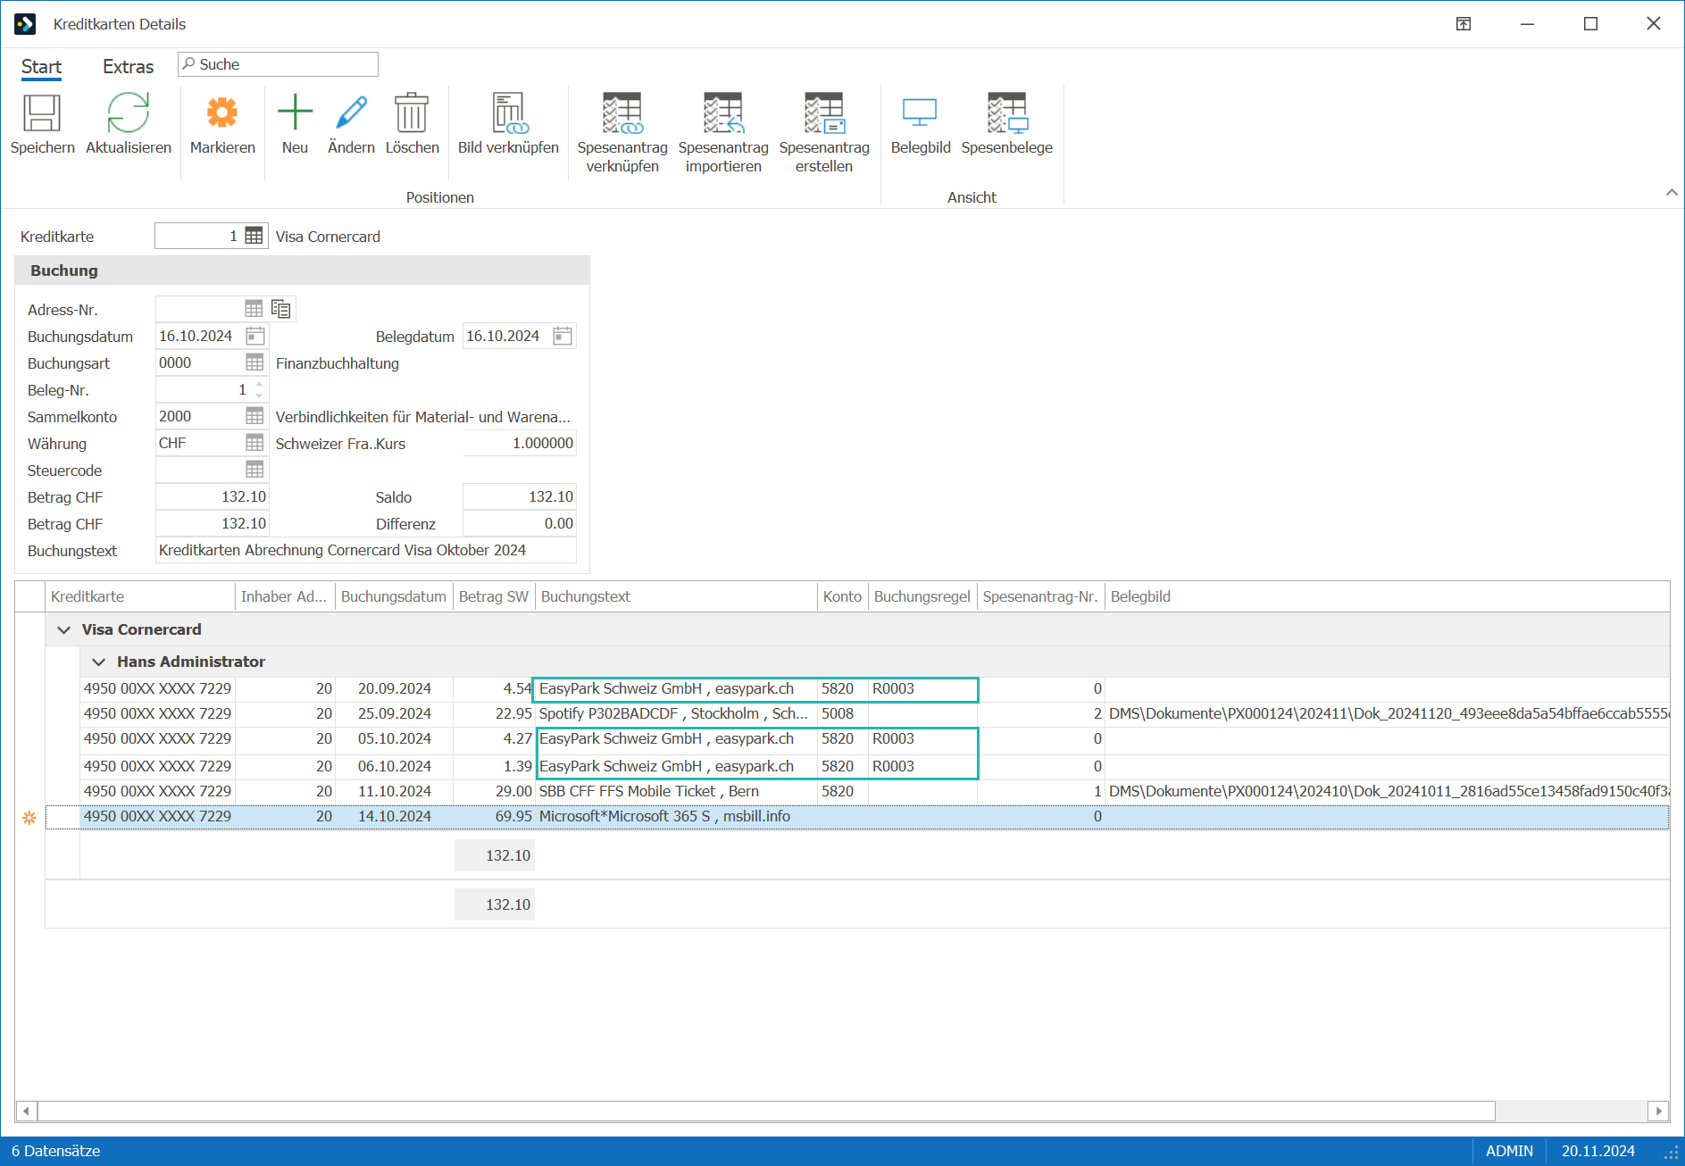Click the Speichern save icon
This screenshot has height=1166, width=1685.
pos(42,113)
